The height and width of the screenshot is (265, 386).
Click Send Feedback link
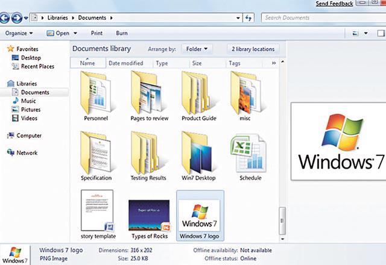[334, 4]
